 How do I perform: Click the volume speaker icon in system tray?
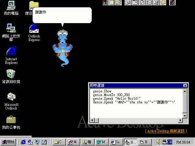[x=158, y=142]
